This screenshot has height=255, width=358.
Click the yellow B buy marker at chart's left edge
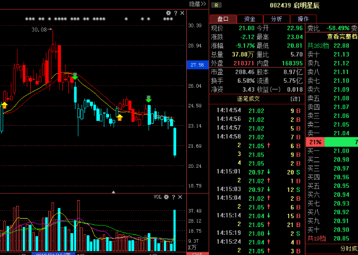click(4, 106)
